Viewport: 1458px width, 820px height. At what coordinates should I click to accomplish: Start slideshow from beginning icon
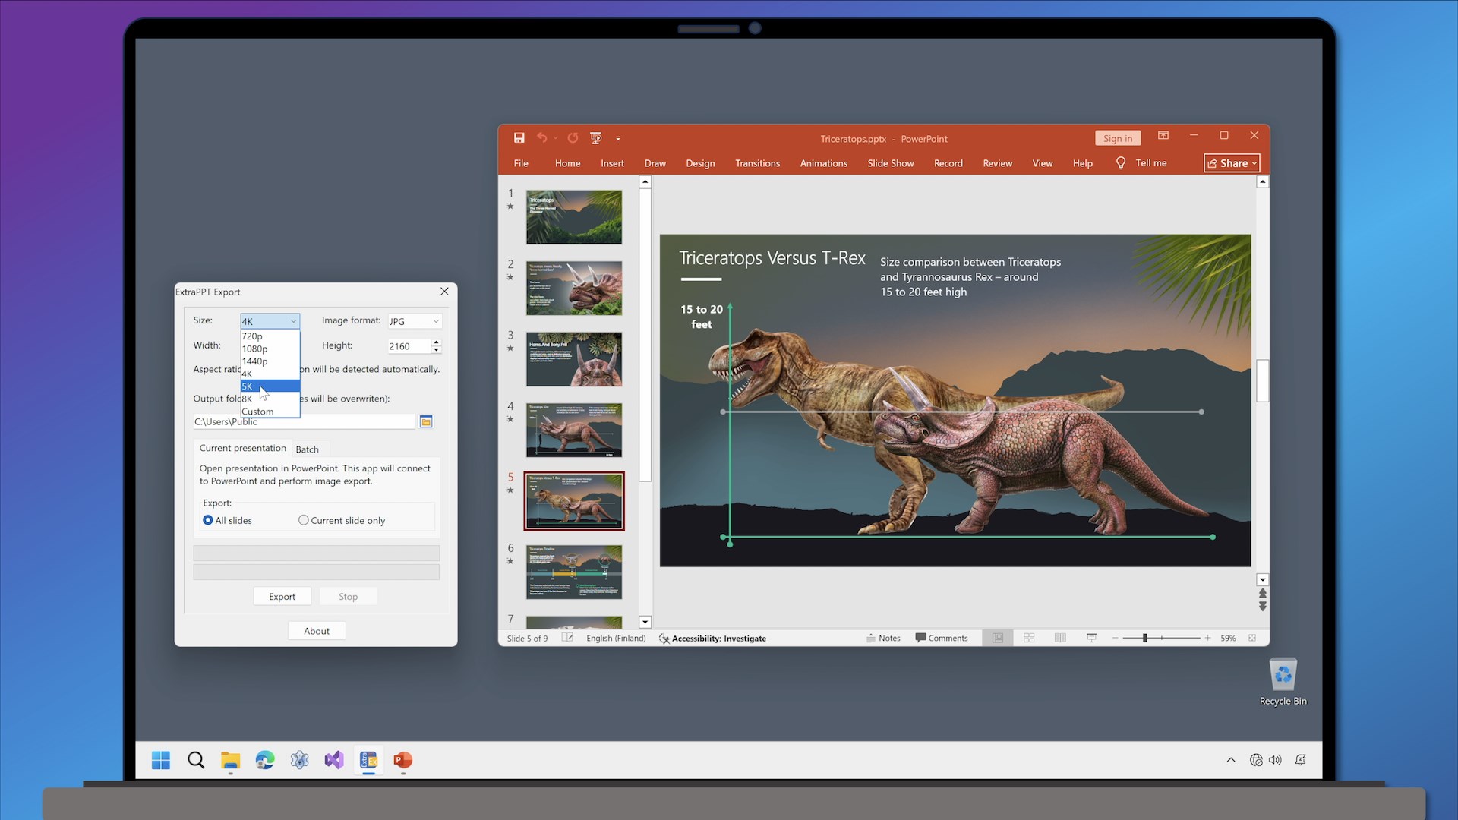click(596, 137)
